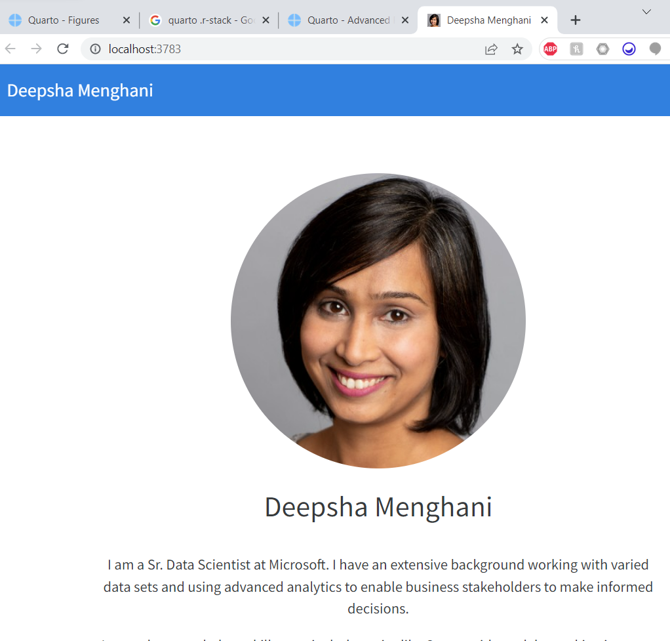
Task: Toggle the bookmark star for this page
Action: 517,49
